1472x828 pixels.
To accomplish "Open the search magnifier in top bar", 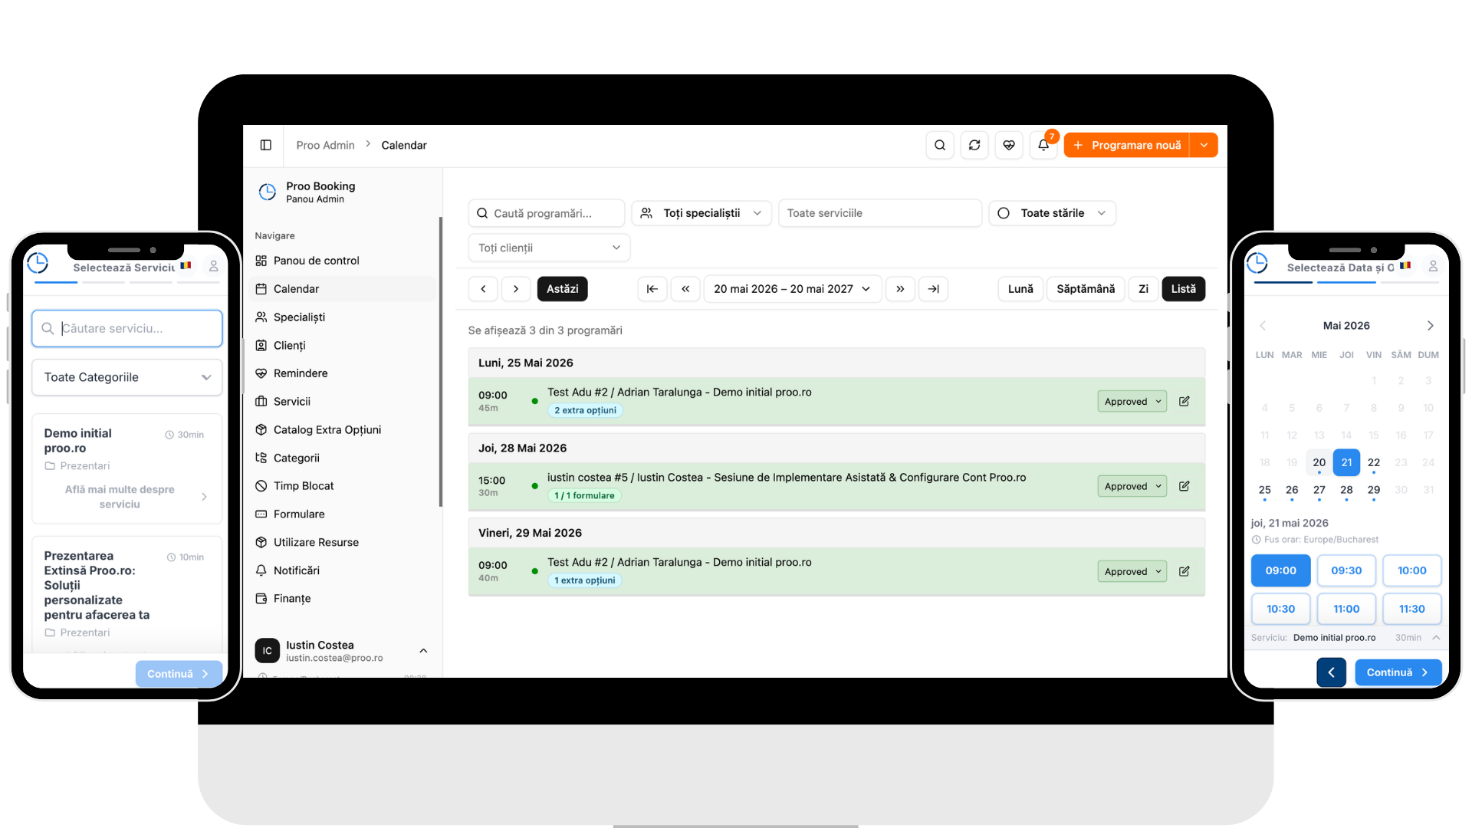I will pyautogui.click(x=940, y=145).
